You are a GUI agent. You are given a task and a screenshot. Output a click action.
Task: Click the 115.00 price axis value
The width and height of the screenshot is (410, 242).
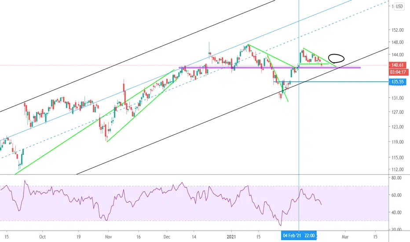(x=398, y=158)
